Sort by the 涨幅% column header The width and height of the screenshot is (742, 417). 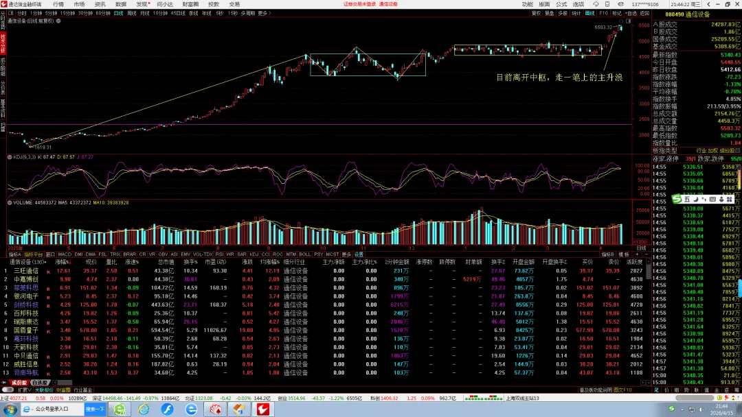(63, 261)
